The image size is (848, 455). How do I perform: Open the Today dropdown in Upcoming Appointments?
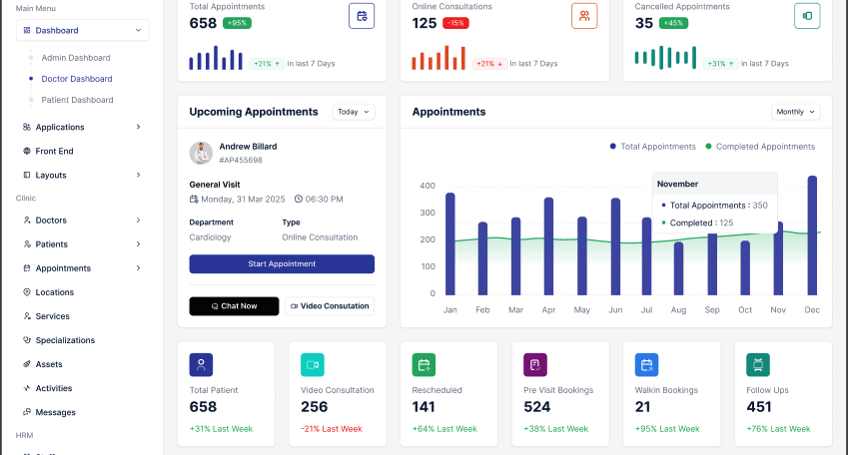coord(354,112)
